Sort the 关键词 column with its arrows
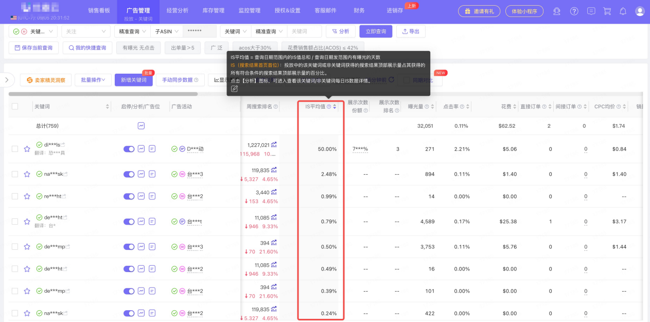This screenshot has height=322, width=650. tap(108, 107)
